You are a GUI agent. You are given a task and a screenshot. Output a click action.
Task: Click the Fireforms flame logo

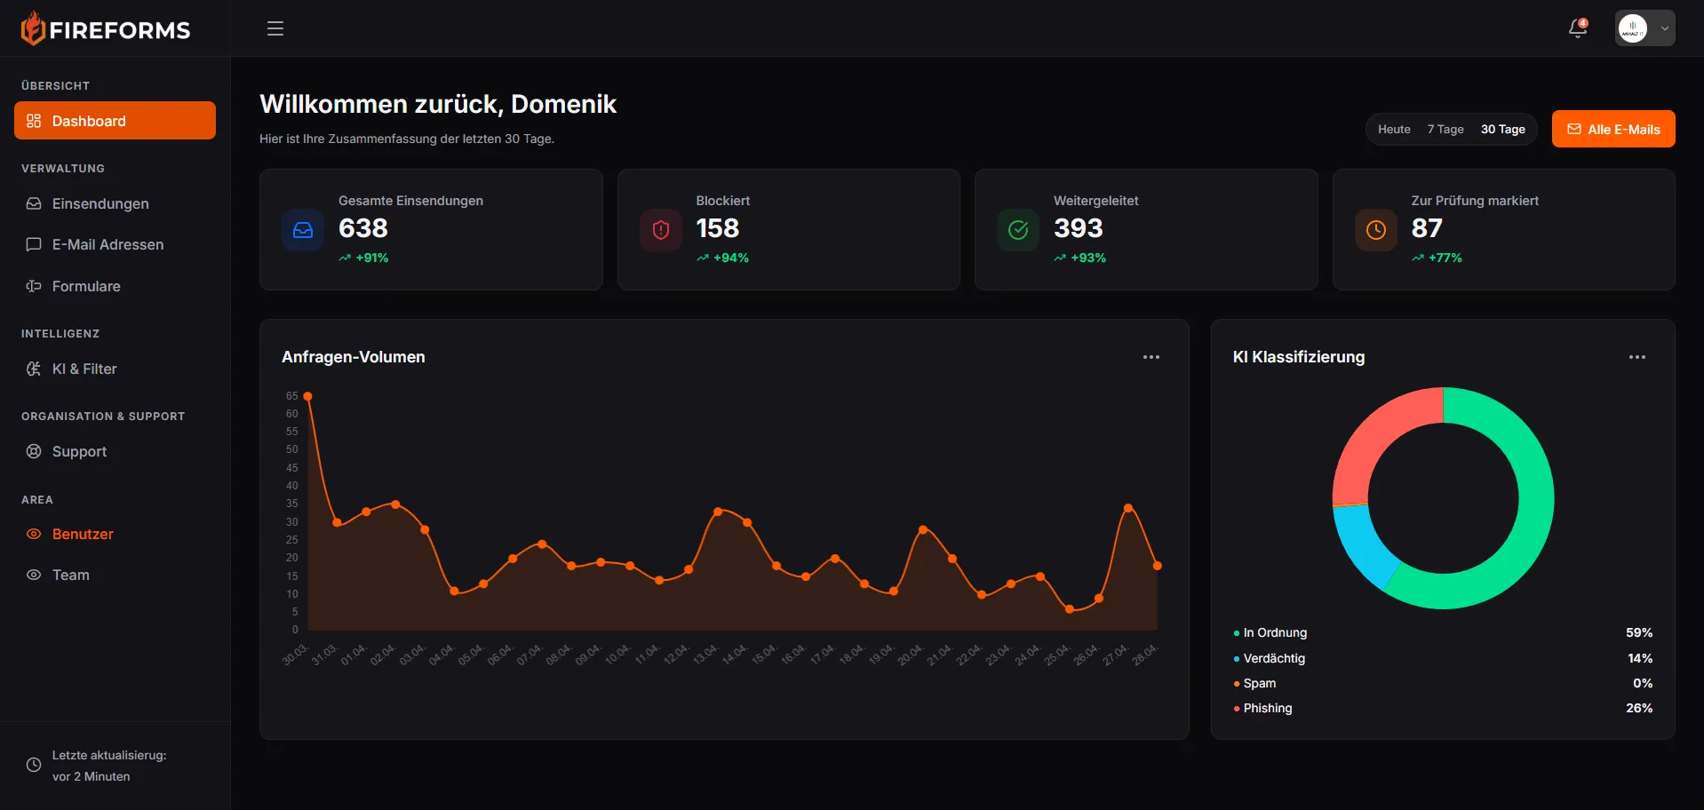click(x=33, y=28)
